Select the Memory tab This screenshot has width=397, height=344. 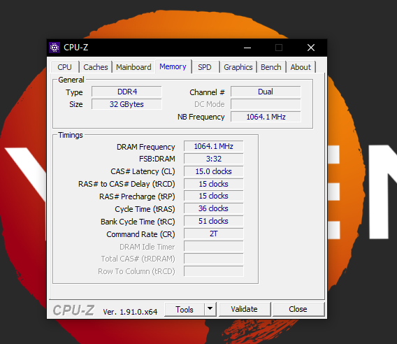(173, 66)
